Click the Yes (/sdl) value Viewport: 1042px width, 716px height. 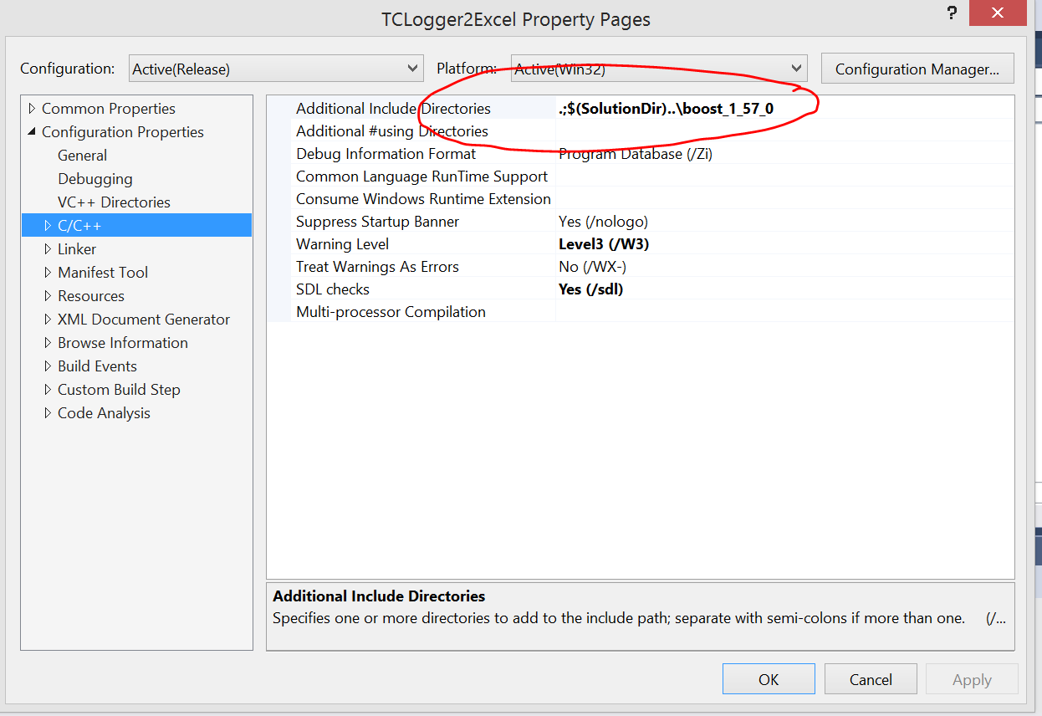click(x=590, y=289)
